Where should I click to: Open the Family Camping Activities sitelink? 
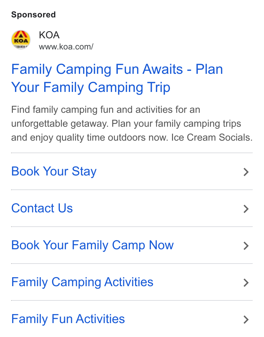tap(82, 282)
